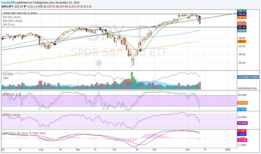Image resolution: width=261 pixels, height=154 pixels.
Task: Select the MA (200, close) indicator label
Action: (13, 21)
